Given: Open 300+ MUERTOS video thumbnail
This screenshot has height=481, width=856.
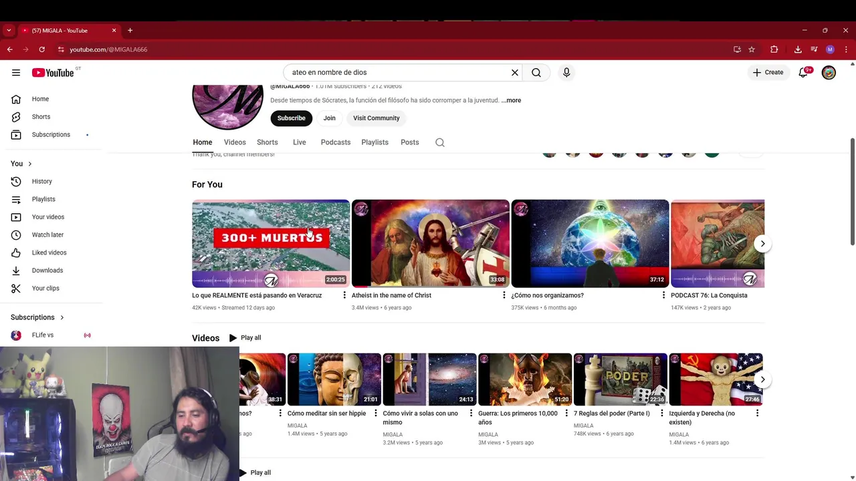Looking at the screenshot, I should pyautogui.click(x=271, y=244).
